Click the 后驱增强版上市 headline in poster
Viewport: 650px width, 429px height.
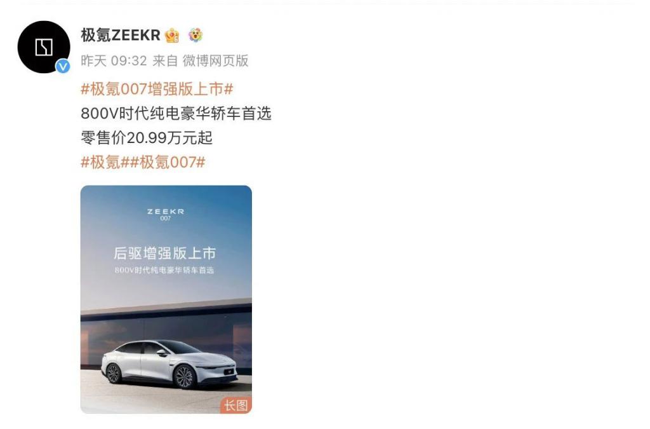coord(164,253)
